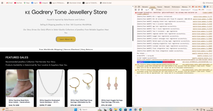
Task: Open the Default levels dropdown
Action: (186, 10)
